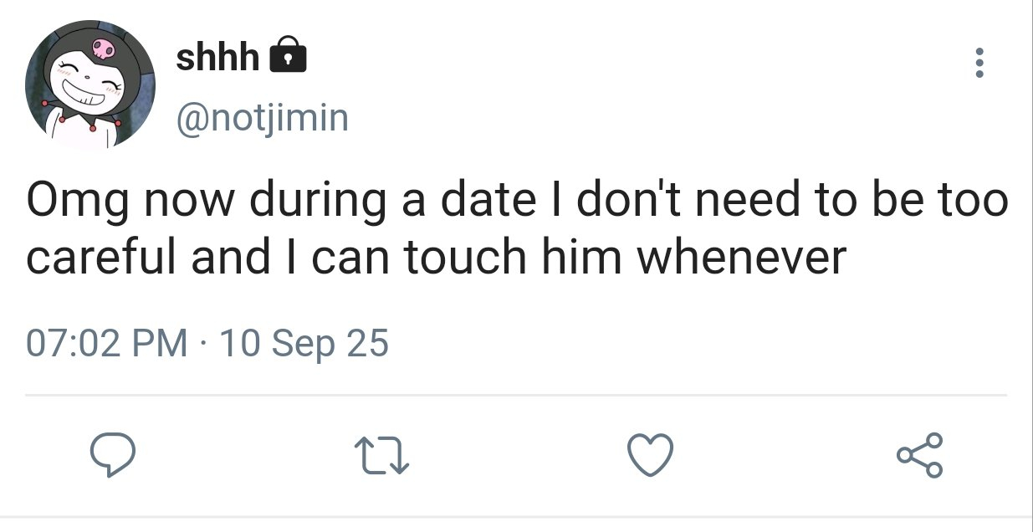The width and height of the screenshot is (1033, 532).
Task: Click the tweet line starting with "careful"
Action: (436, 258)
